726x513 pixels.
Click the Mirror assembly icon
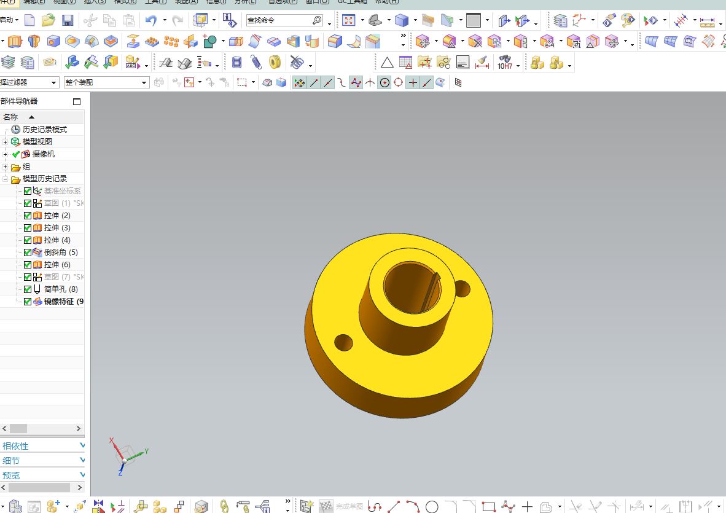click(x=98, y=506)
